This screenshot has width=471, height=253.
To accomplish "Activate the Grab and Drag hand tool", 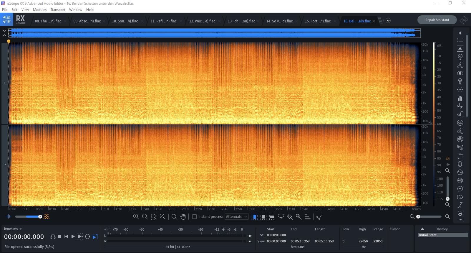I will click(x=183, y=217).
